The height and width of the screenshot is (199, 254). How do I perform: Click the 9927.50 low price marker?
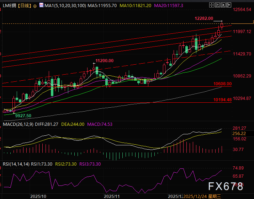(23, 116)
